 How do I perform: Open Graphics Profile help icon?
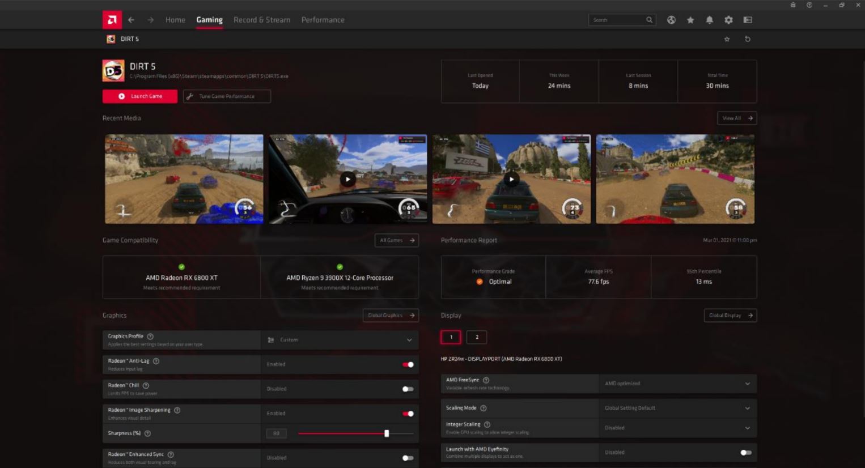coord(150,337)
